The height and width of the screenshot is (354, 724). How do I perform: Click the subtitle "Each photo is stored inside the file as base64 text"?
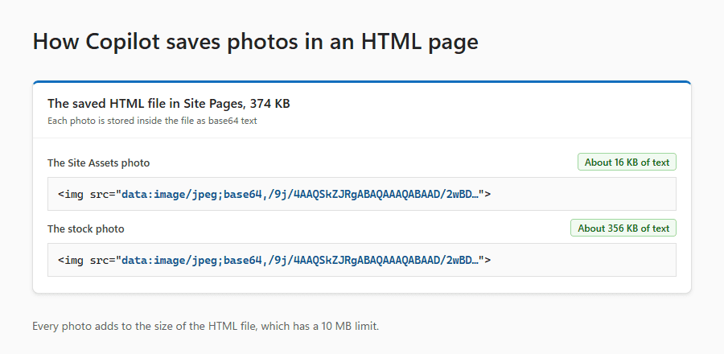click(152, 121)
